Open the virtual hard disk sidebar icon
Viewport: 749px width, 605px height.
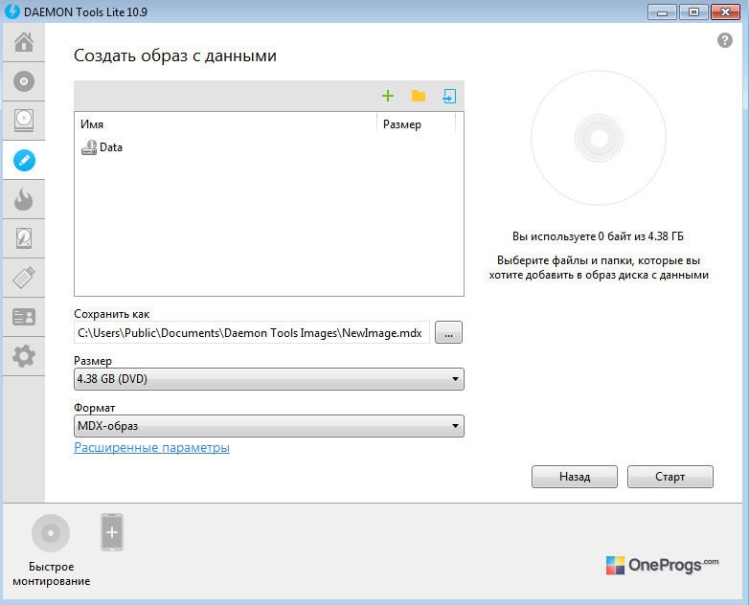click(x=24, y=238)
